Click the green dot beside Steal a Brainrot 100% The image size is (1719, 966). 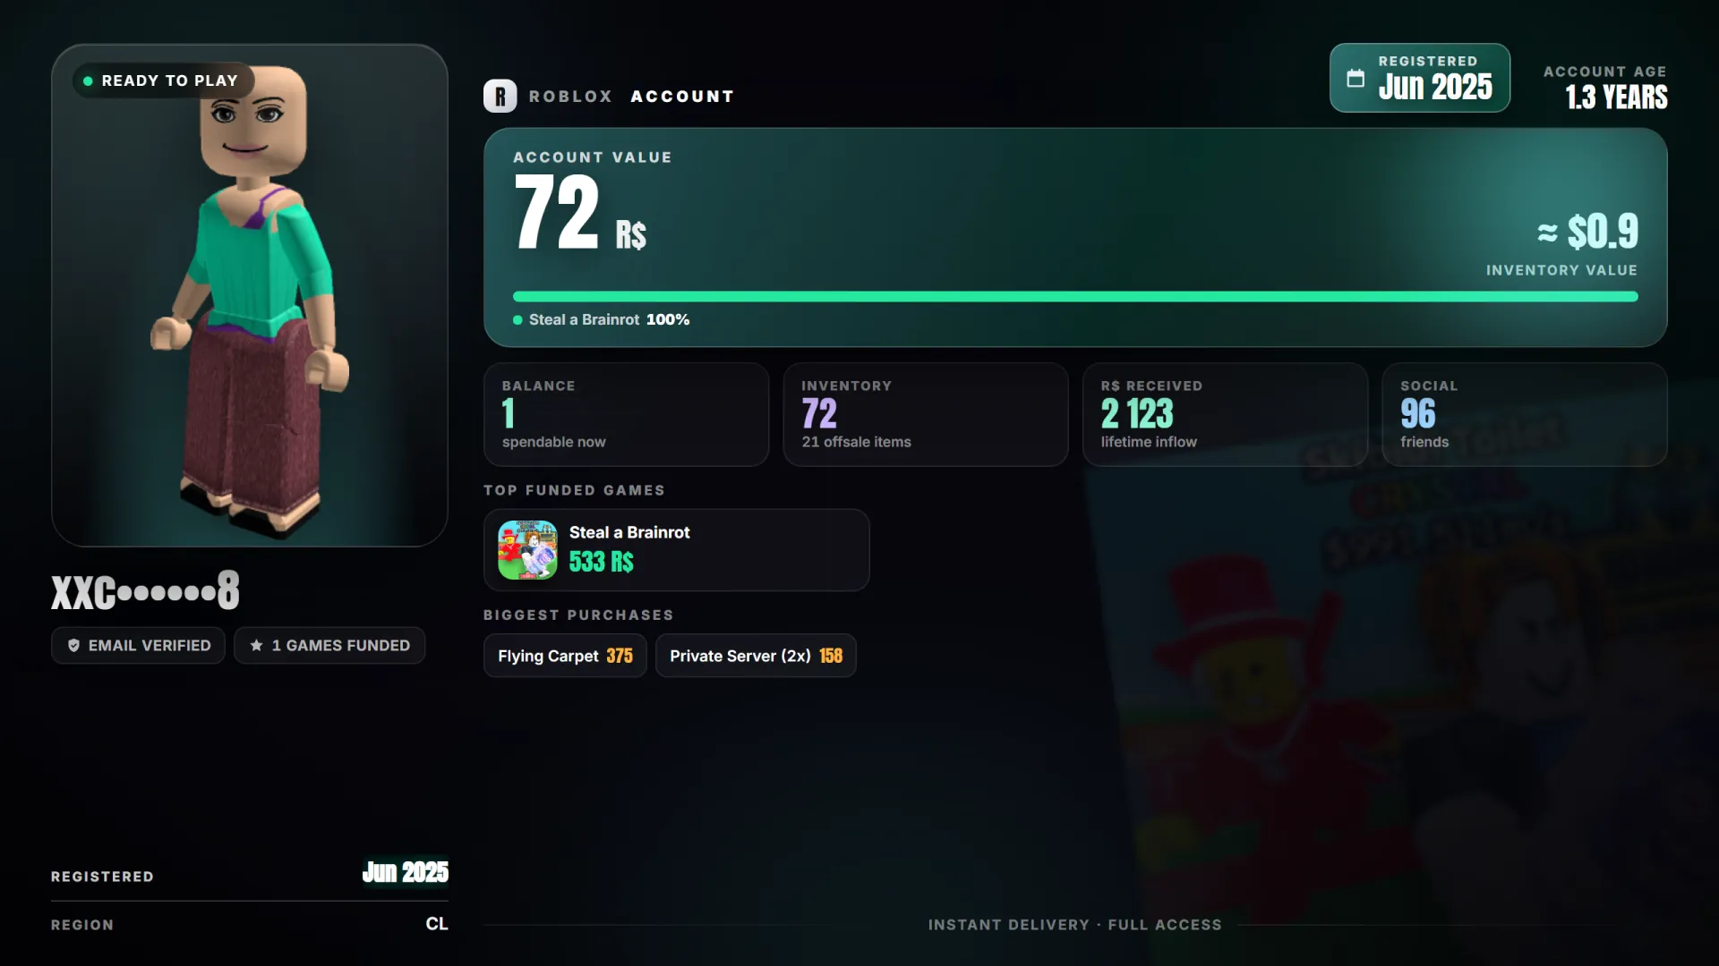click(517, 319)
